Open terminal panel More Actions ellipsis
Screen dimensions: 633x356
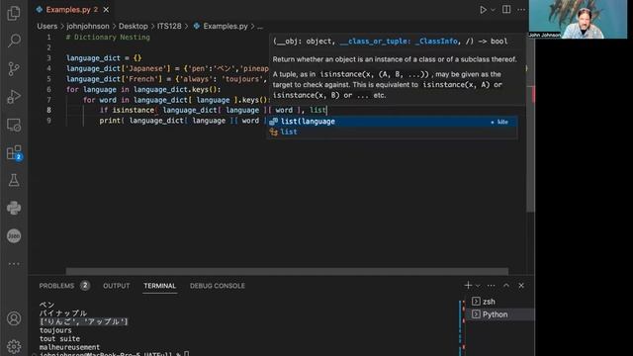[x=491, y=286]
